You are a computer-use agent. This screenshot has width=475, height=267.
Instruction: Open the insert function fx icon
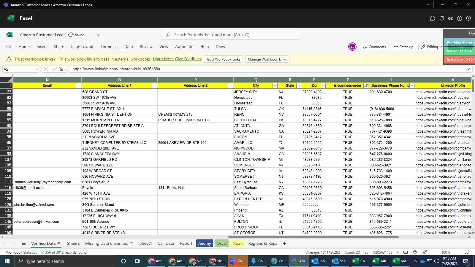pos(61,69)
